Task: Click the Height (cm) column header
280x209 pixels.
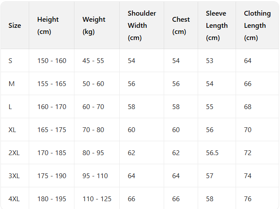Action: click(48, 26)
